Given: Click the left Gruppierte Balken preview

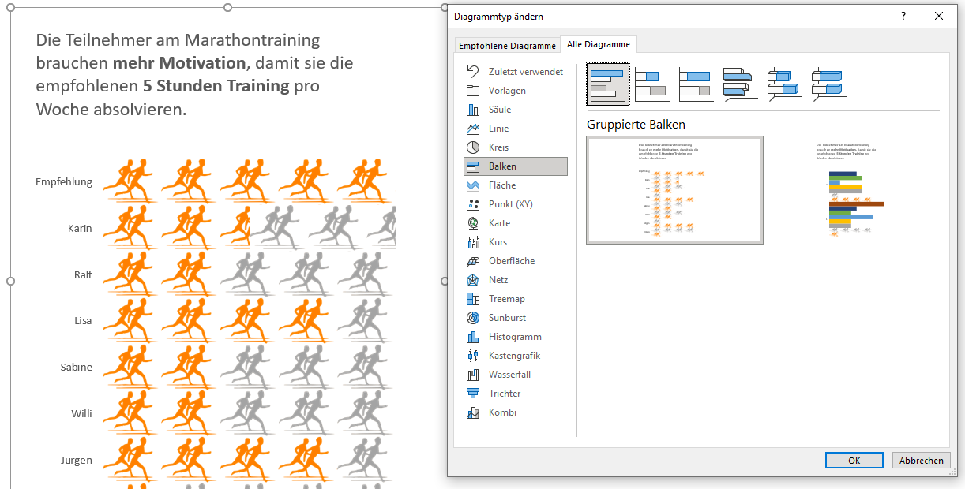Looking at the screenshot, I should coord(674,189).
